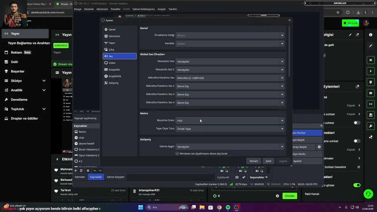
Task: Open the İzleme Aygıtı dropdown
Action: pos(230,147)
